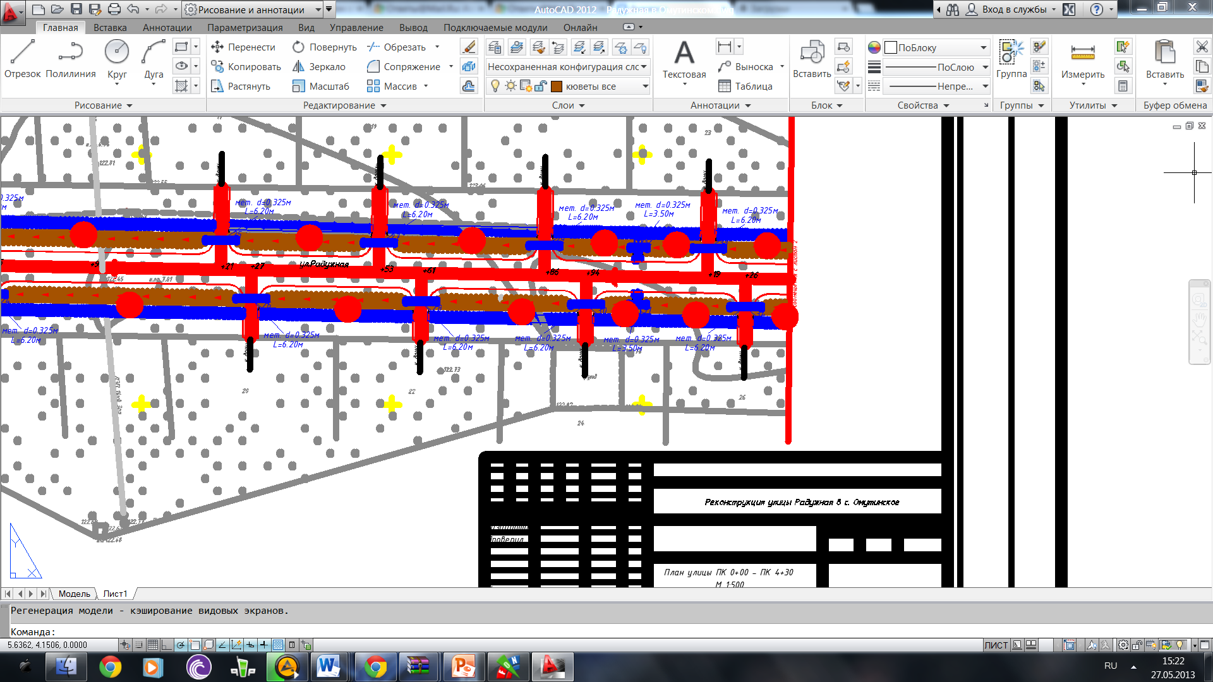Open the workspace dropdown 'Рисование и аннотации'
The width and height of the screenshot is (1213, 682).
[x=318, y=9]
